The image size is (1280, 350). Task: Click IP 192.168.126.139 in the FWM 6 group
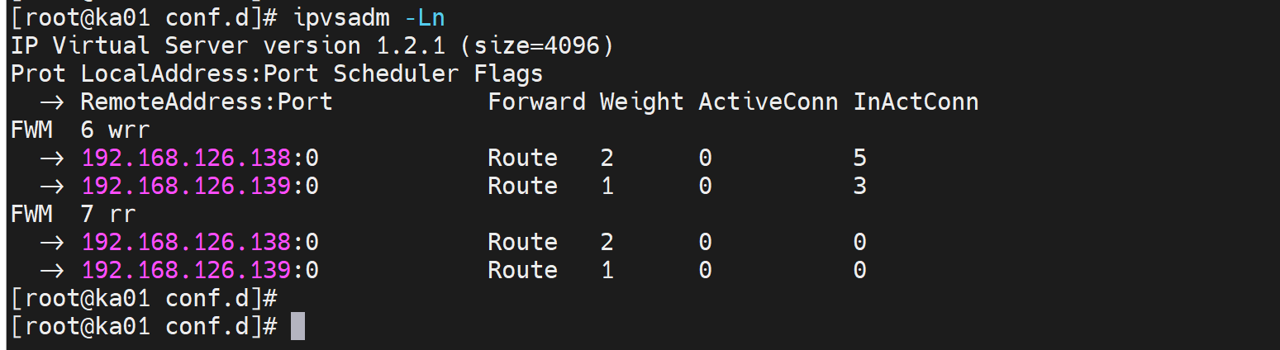coord(187,186)
